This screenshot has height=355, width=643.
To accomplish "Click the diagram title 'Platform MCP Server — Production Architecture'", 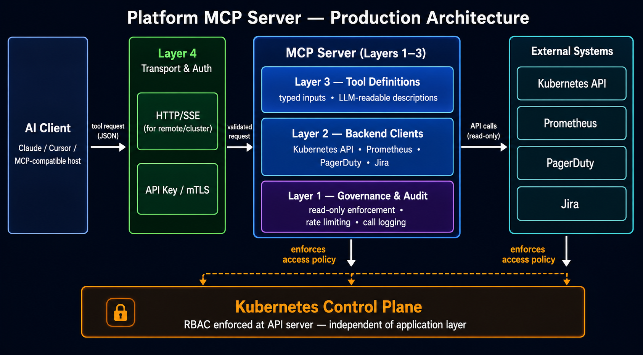I will pyautogui.click(x=328, y=18).
